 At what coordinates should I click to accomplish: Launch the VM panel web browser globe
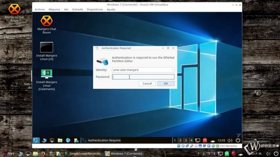[x=68, y=140]
